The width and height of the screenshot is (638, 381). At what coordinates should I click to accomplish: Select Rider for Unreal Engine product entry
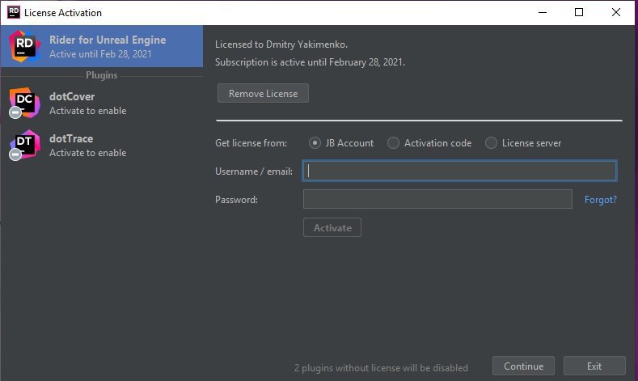[x=102, y=46]
